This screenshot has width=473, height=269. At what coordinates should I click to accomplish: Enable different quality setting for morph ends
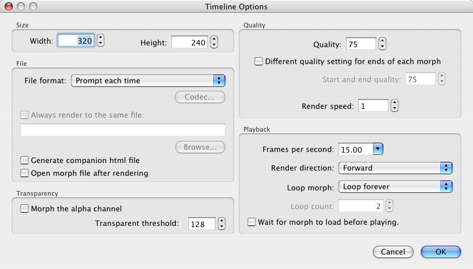[259, 61]
